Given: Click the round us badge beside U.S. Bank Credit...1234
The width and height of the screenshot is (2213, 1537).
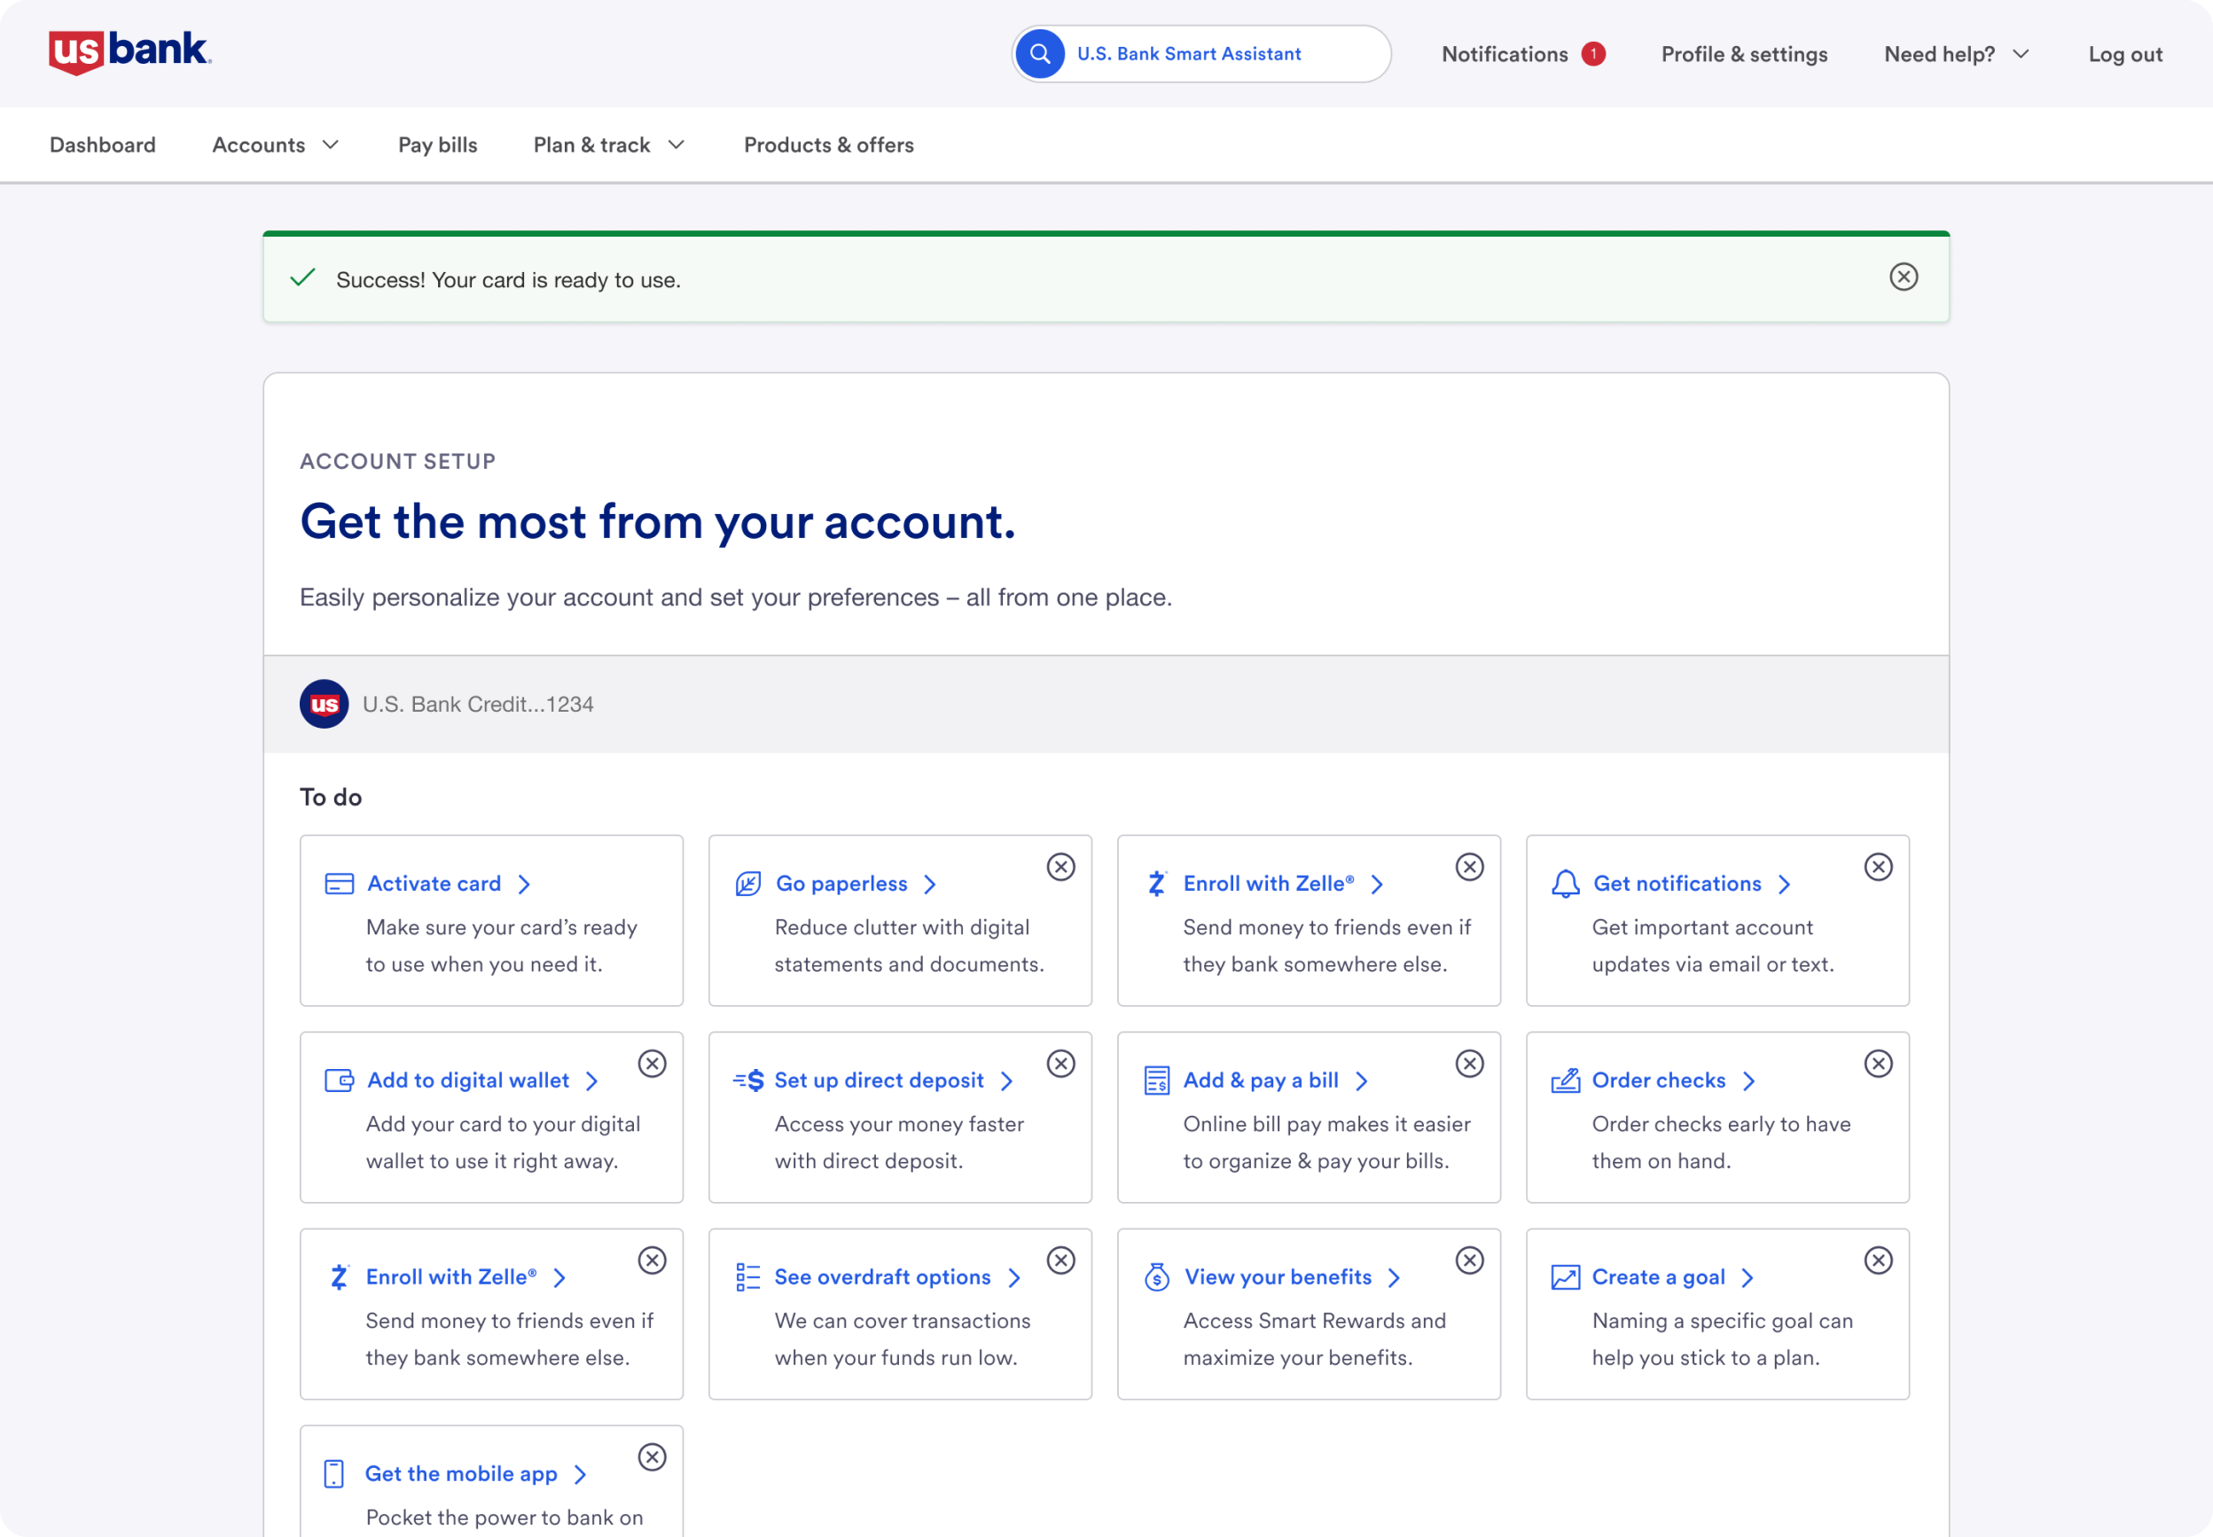Looking at the screenshot, I should point(324,704).
